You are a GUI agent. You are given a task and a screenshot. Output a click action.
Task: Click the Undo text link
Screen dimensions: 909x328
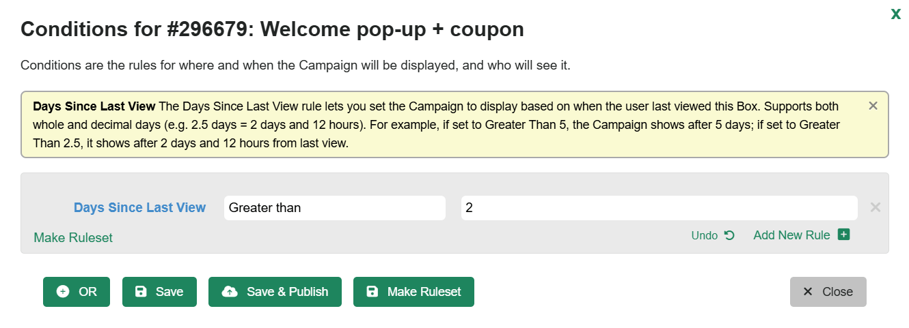(x=705, y=235)
